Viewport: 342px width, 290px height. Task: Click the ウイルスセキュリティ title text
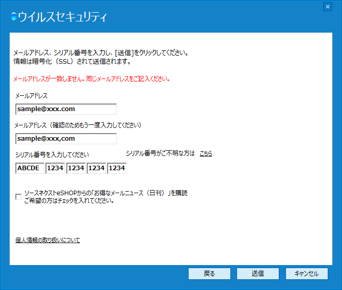coord(62,17)
